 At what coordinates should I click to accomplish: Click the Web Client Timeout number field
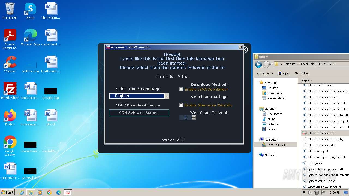pyautogui.click(x=186, y=117)
